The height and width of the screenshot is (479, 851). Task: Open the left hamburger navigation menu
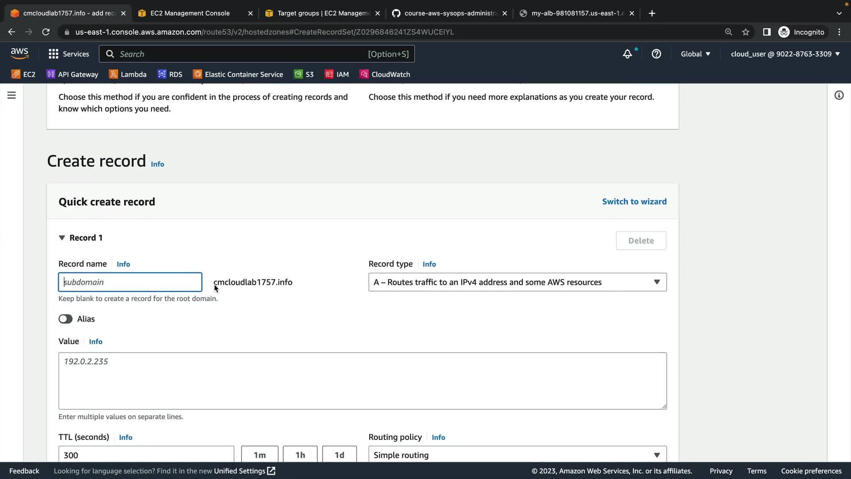(x=12, y=95)
